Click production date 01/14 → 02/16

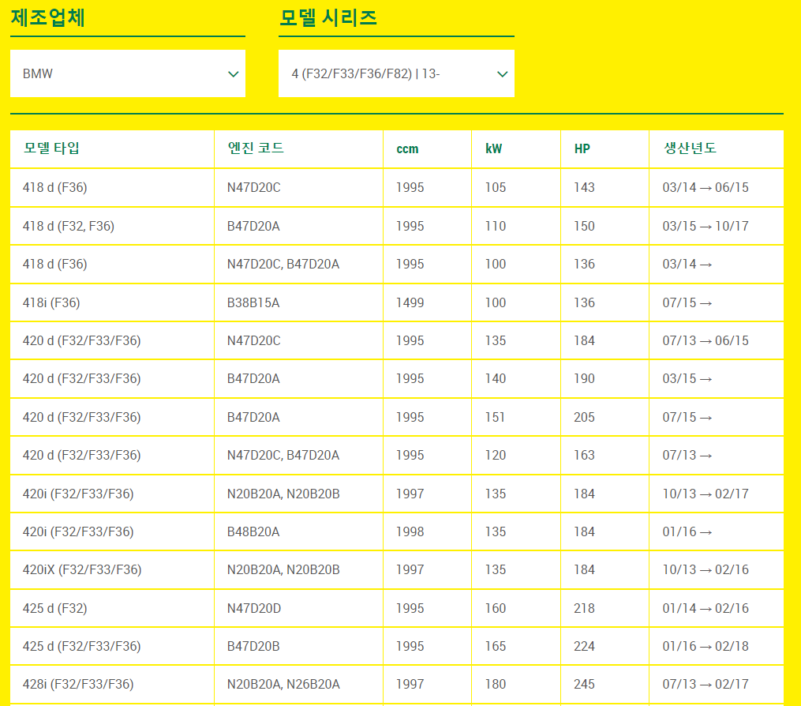[706, 608]
